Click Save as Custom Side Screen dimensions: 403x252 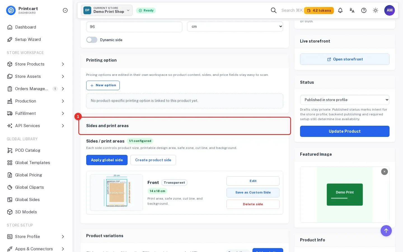click(x=253, y=193)
